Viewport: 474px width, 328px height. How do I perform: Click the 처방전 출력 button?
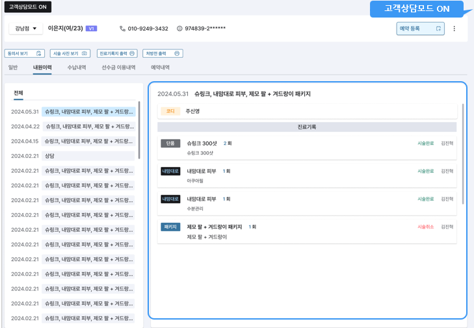click(163, 53)
